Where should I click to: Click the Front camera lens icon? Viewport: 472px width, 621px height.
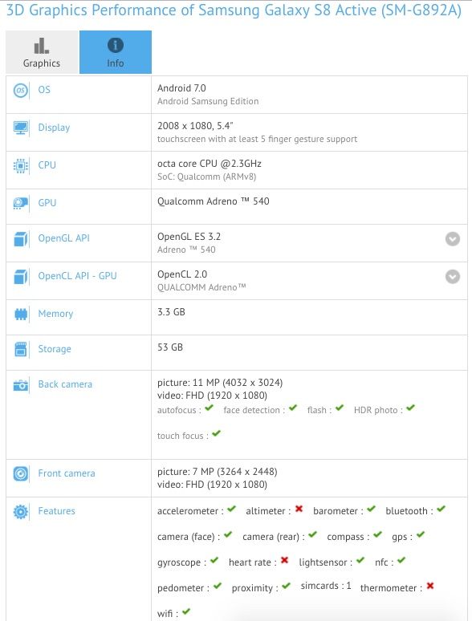21,473
